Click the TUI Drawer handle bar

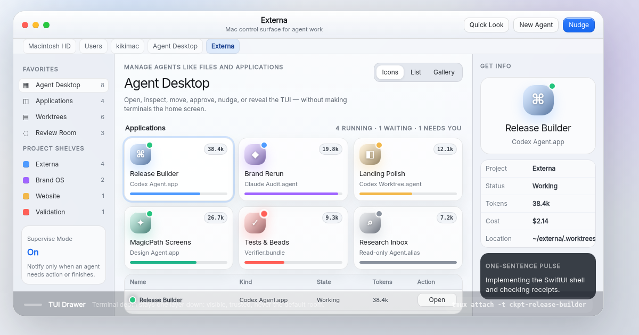pyautogui.click(x=33, y=305)
